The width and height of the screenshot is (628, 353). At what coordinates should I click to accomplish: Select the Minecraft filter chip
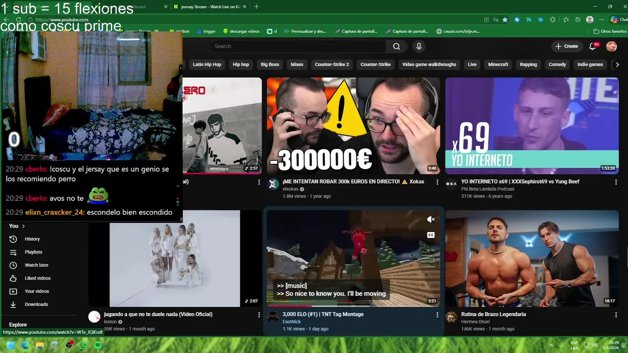(498, 64)
